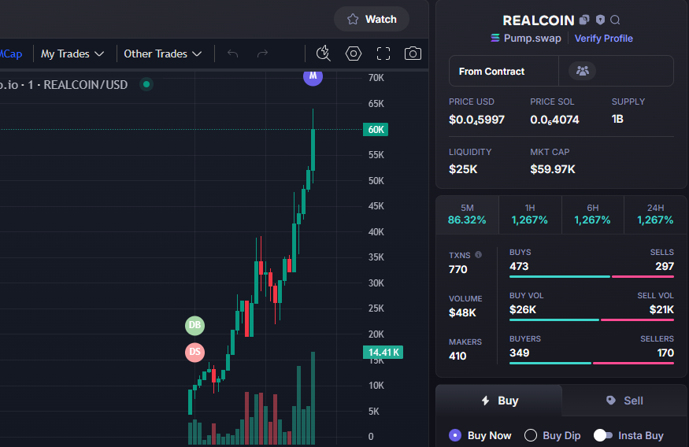Toggle the Insta Buy switch

click(x=603, y=435)
